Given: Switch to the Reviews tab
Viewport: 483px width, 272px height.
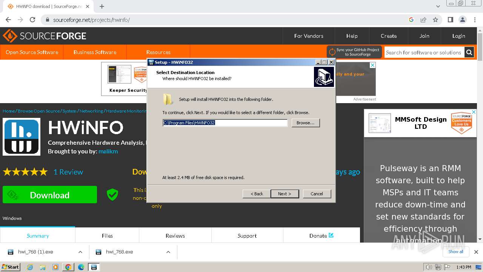Looking at the screenshot, I should pos(175,235).
